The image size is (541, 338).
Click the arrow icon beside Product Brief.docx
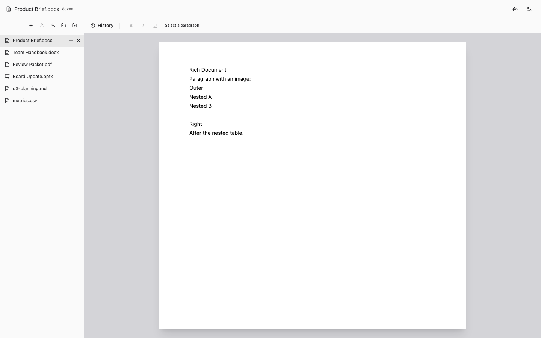pos(71,41)
